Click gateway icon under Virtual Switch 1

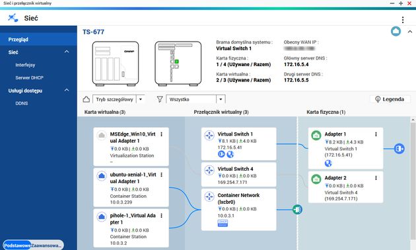[221, 154]
